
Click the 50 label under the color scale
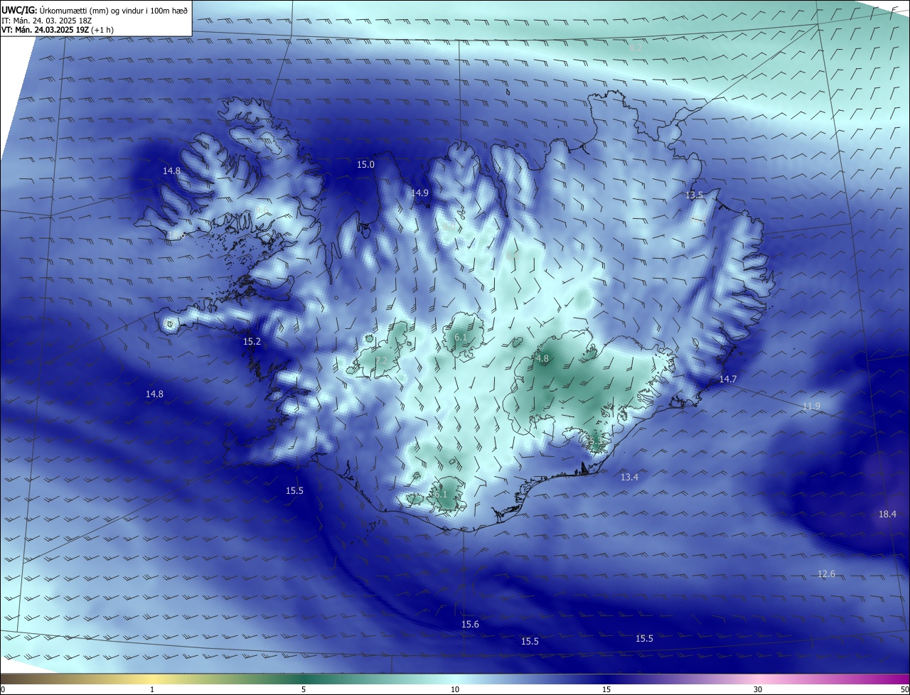click(x=904, y=689)
